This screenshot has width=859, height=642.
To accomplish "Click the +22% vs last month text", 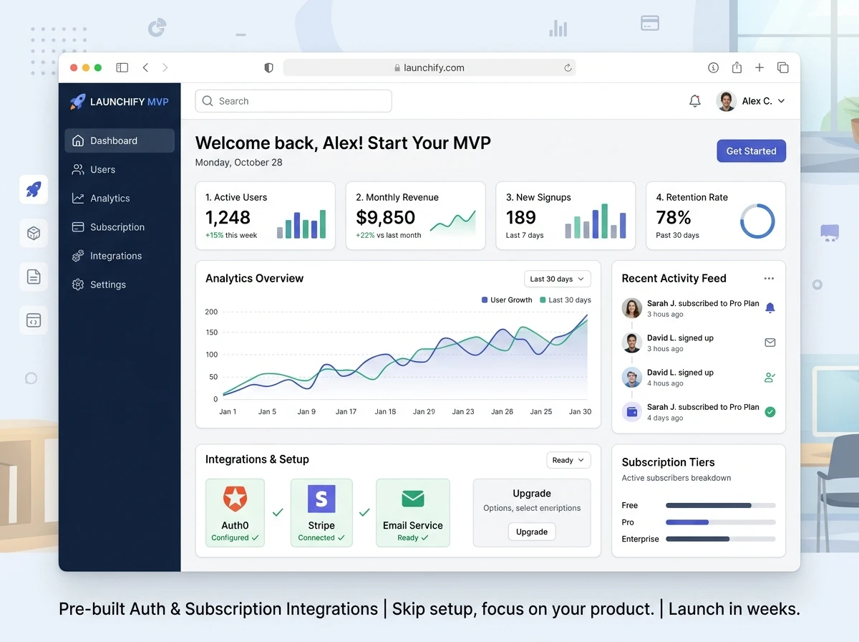I will (x=389, y=235).
